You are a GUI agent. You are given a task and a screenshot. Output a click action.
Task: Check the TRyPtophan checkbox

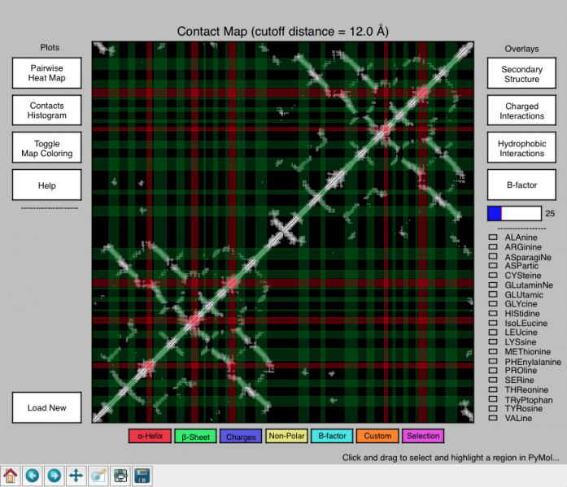pyautogui.click(x=492, y=399)
